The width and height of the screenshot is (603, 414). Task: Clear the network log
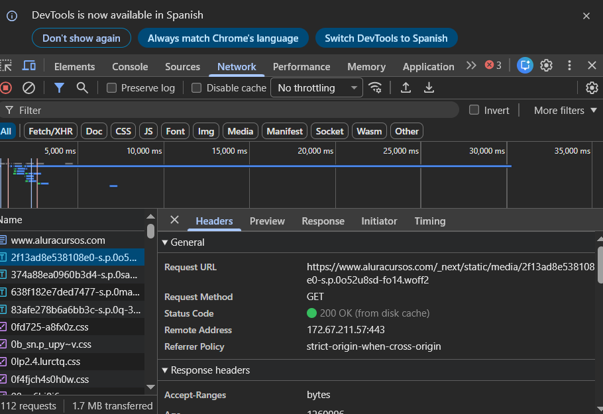pyautogui.click(x=28, y=87)
